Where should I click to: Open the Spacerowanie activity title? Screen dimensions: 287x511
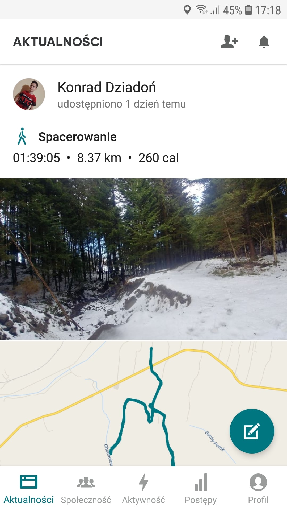(x=77, y=137)
